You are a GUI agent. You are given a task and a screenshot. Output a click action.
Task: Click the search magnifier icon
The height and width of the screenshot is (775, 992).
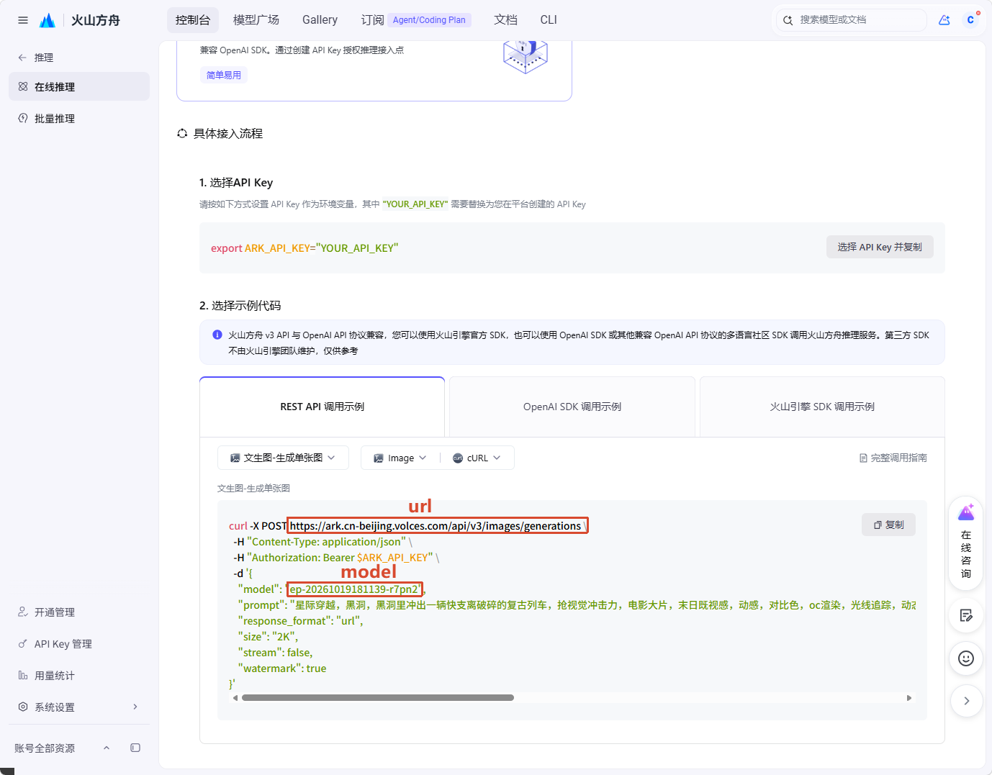[788, 20]
